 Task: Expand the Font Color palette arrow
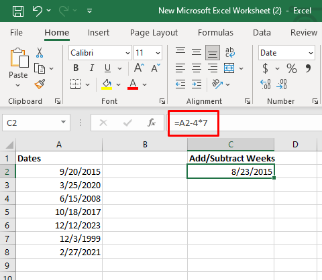tap(145, 84)
